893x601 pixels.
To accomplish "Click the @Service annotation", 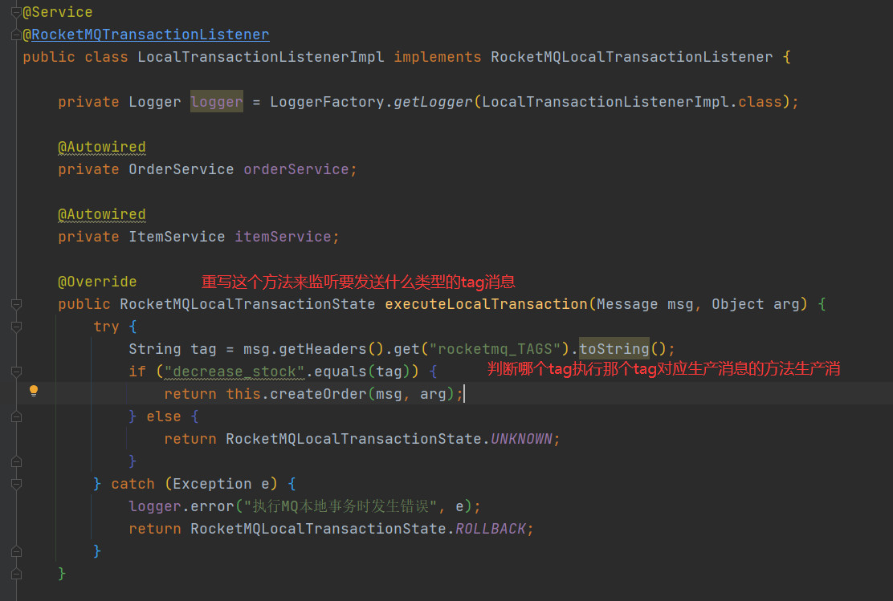I will pos(58,12).
